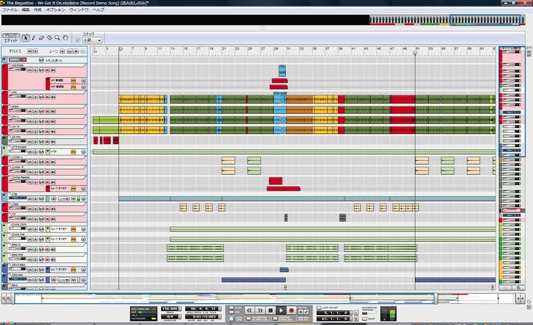The width and height of the screenshot is (533, 325).
Task: Toggle the PRE count-in button
Action: click(231, 312)
